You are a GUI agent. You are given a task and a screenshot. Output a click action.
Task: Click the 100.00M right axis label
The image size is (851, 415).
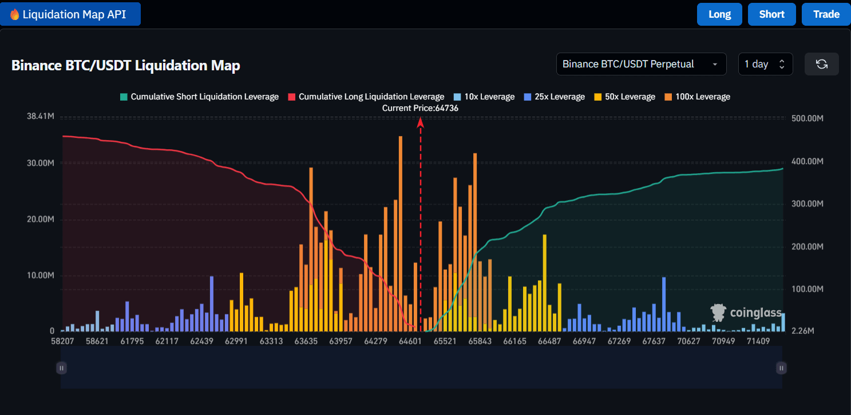pyautogui.click(x=807, y=289)
